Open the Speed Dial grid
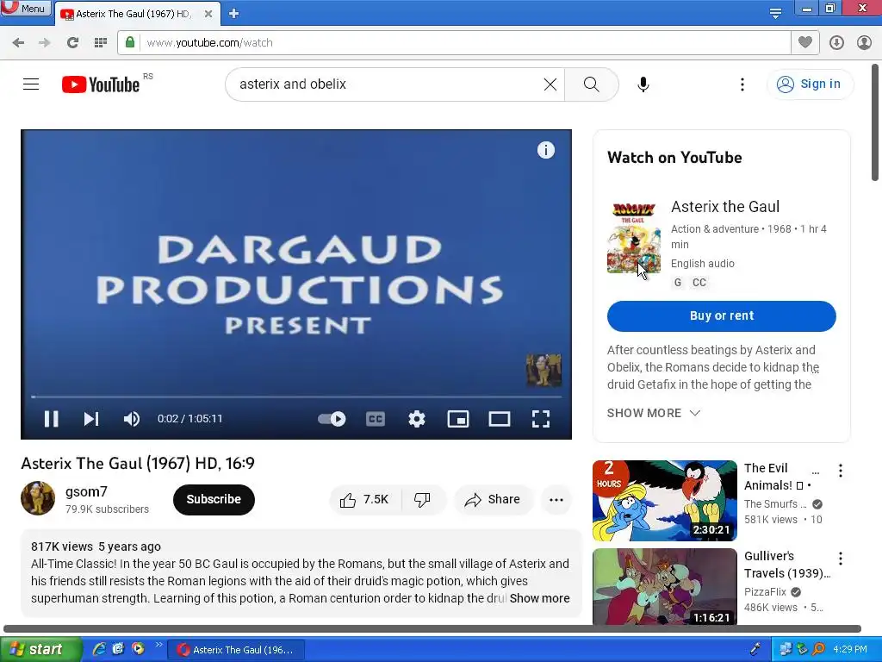The width and height of the screenshot is (882, 662). pyautogui.click(x=101, y=43)
